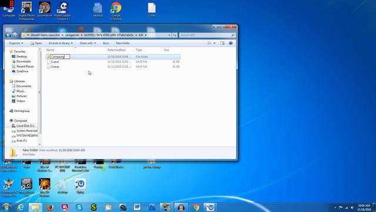
Task: Select Google Chrome desktop shortcut
Action: coord(116,11)
